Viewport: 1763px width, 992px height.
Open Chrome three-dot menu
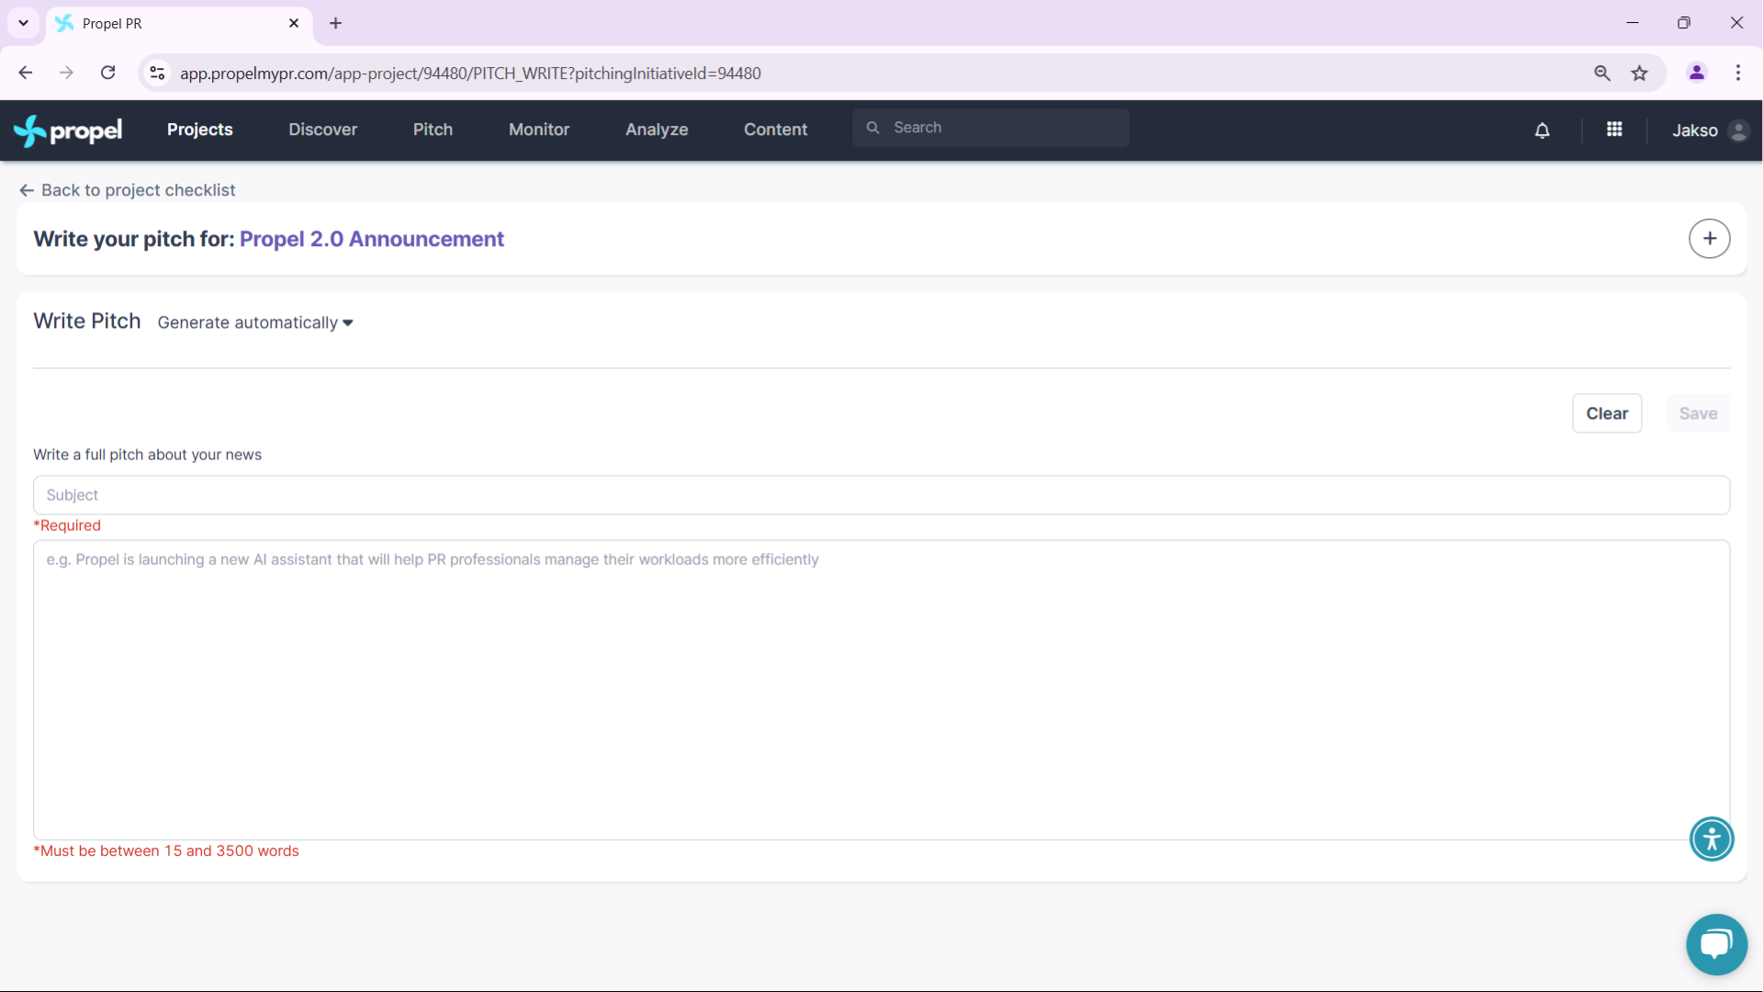point(1738,73)
